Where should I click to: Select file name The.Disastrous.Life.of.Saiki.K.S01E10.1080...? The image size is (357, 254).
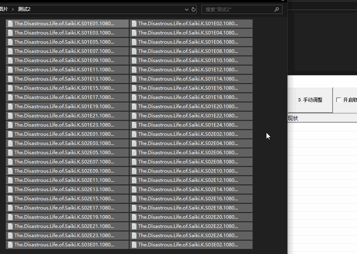[x=188, y=60]
